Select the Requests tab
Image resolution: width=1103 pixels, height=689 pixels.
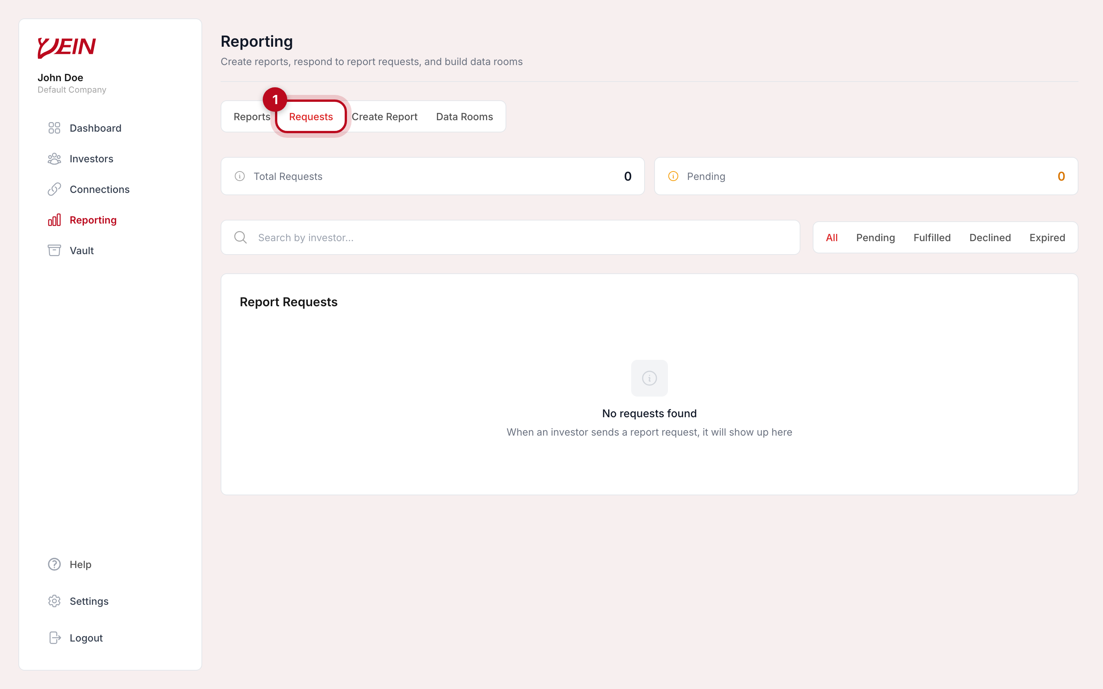(x=311, y=117)
